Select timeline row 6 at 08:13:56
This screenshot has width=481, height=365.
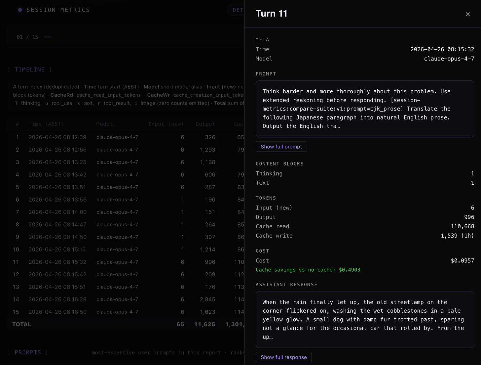126,200
